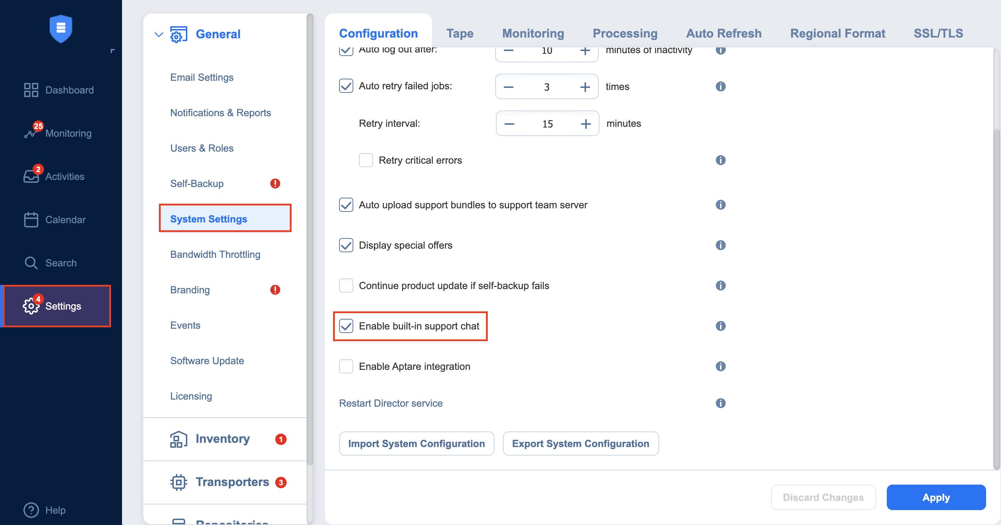
Task: Enable Aptare integration checkbox
Action: click(x=346, y=366)
